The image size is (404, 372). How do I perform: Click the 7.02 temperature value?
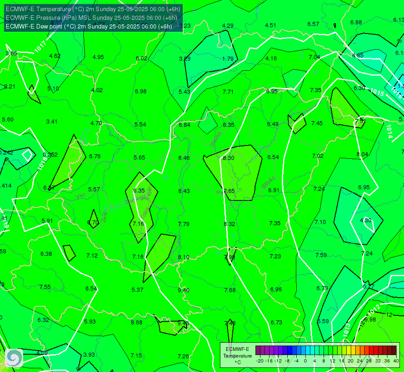point(318,156)
